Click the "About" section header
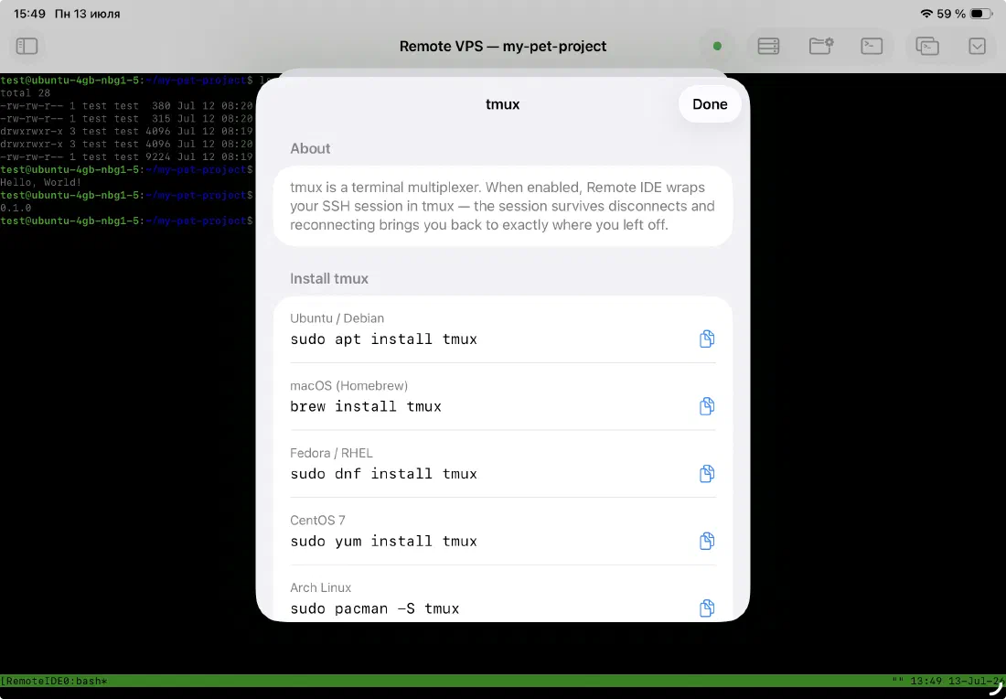Image resolution: width=1006 pixels, height=699 pixels. (310, 148)
